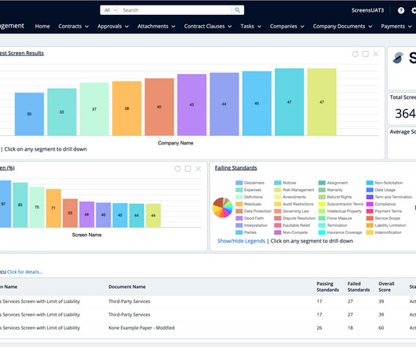Open the Click for details link

coord(25,272)
